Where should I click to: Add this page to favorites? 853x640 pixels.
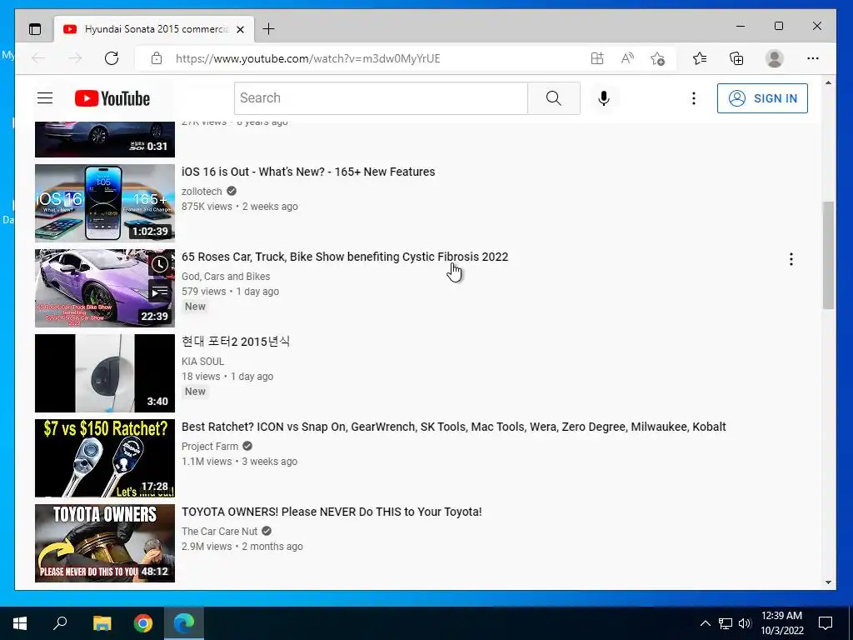tap(658, 58)
